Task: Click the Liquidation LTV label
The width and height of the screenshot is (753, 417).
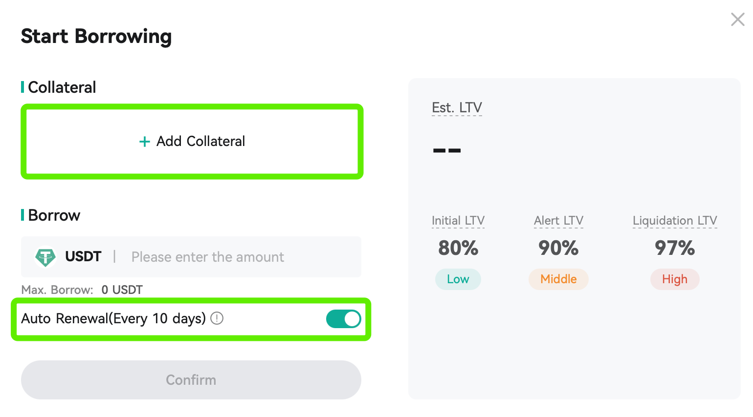Action: click(675, 221)
